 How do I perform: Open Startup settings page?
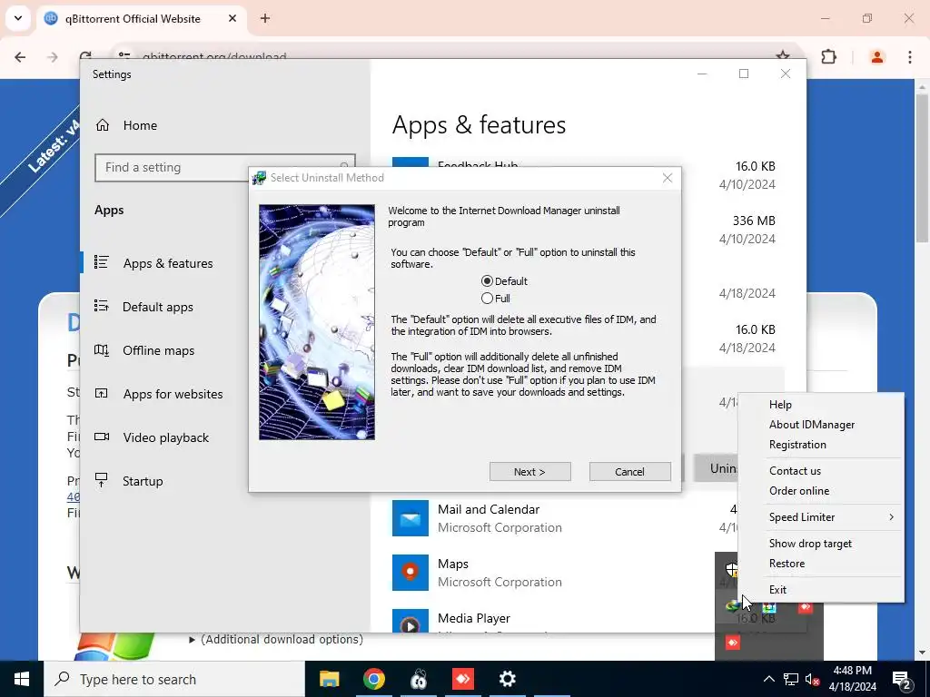pyautogui.click(x=143, y=481)
